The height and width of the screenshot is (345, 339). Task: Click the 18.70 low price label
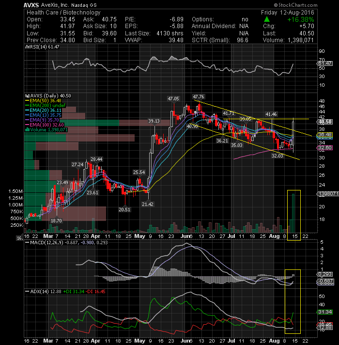coord(56,220)
